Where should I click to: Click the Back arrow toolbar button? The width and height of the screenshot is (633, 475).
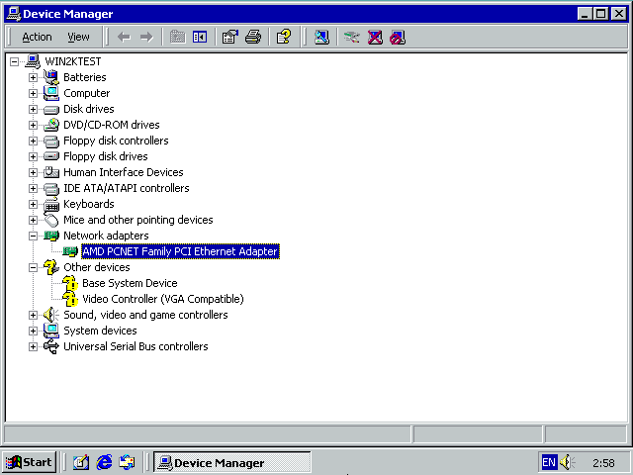124,38
